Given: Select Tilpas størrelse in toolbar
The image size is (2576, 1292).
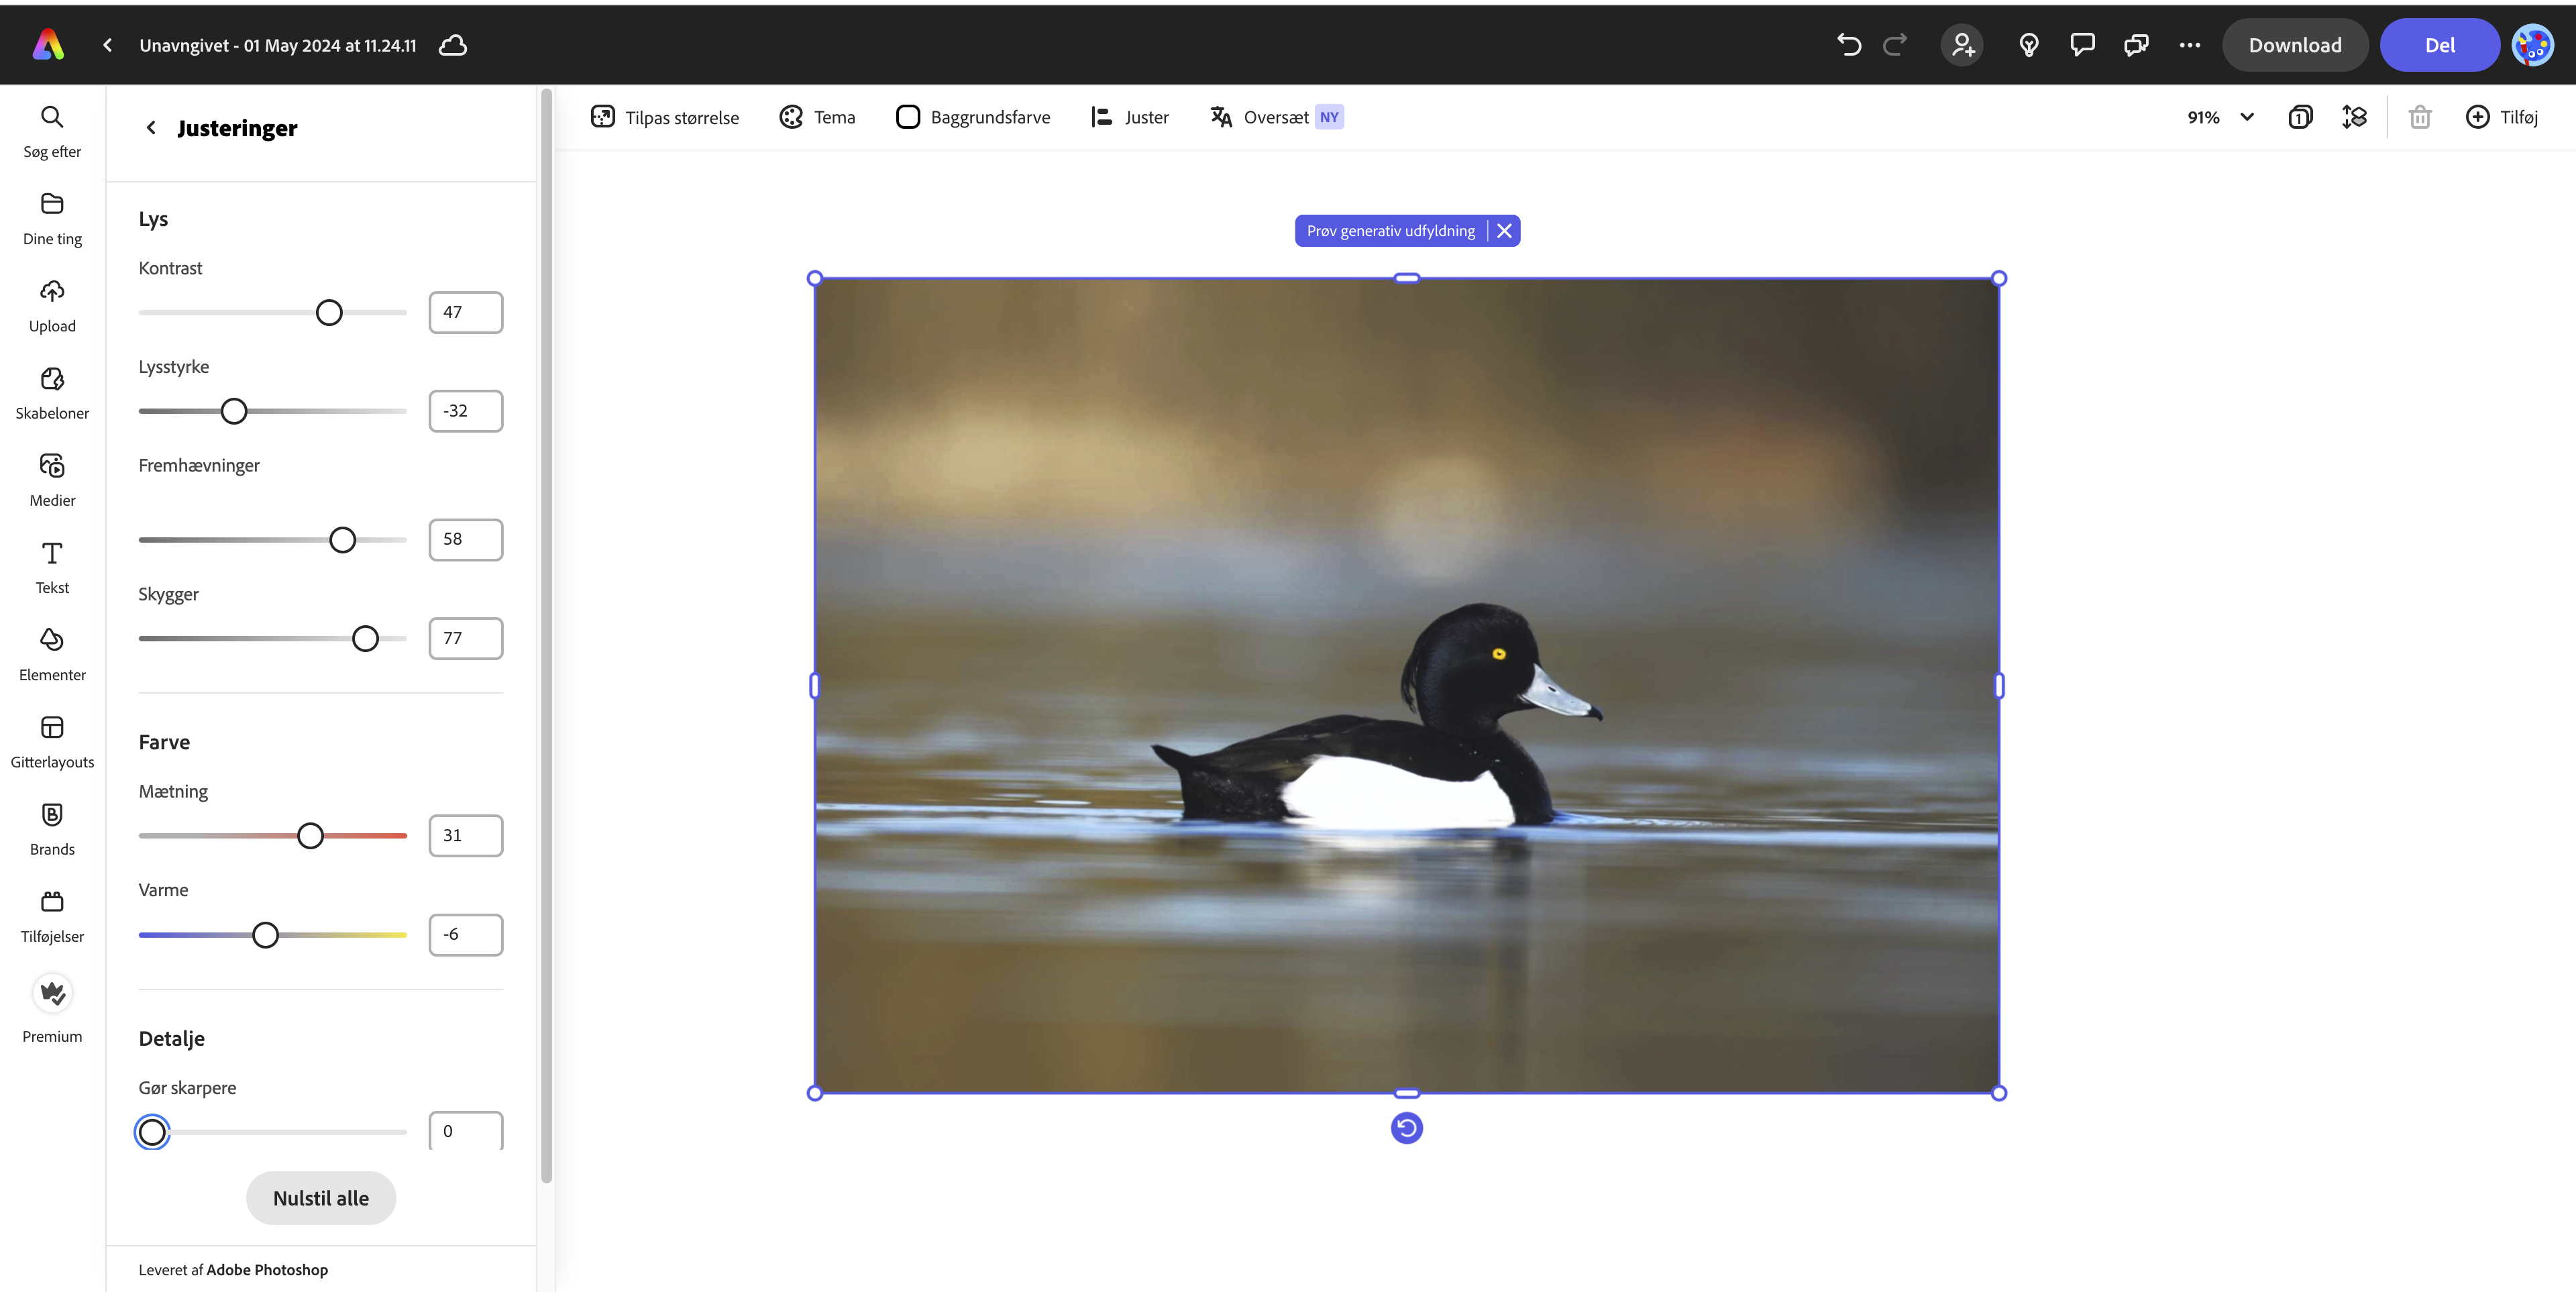Looking at the screenshot, I should (665, 117).
